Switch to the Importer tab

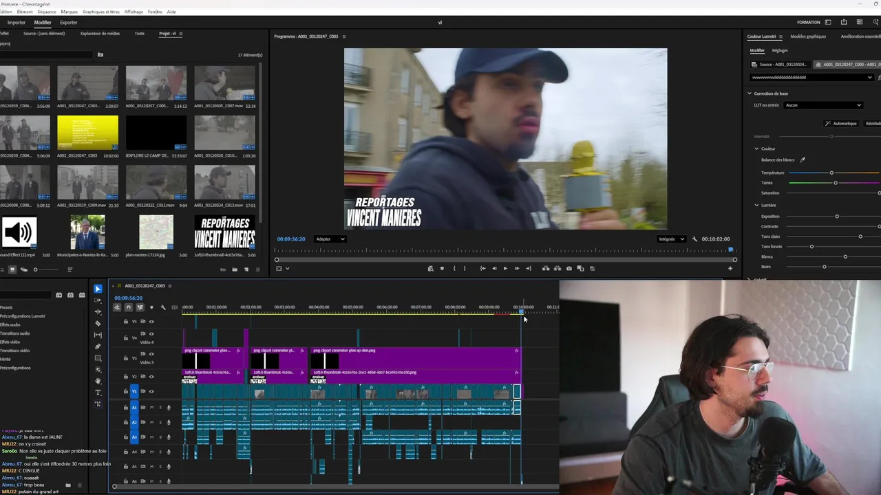[17, 22]
